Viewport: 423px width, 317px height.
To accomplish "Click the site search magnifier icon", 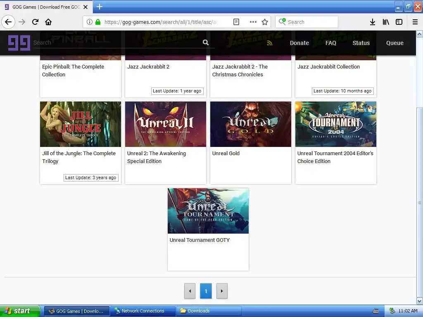I will [x=206, y=43].
